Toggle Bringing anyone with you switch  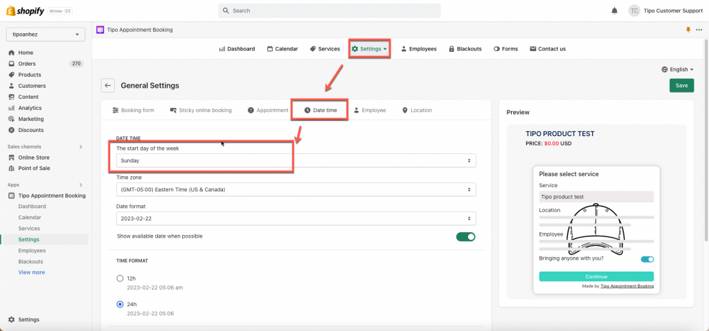pos(647,259)
